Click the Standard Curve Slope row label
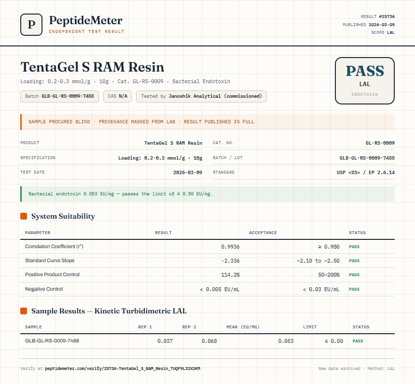 click(50, 260)
